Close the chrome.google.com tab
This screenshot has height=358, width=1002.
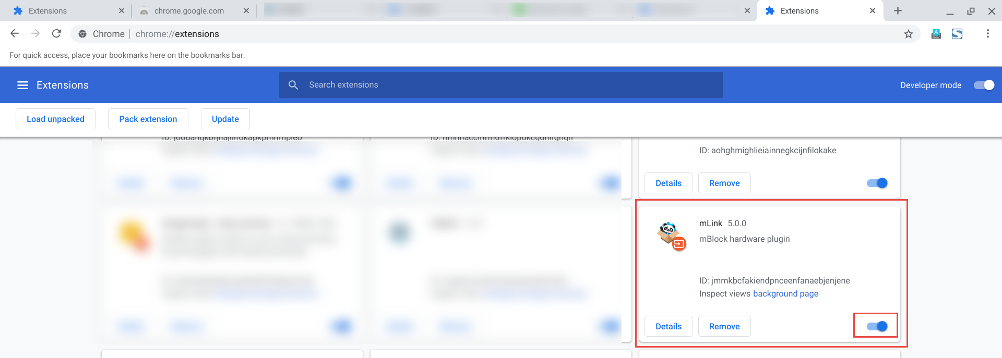tap(246, 10)
